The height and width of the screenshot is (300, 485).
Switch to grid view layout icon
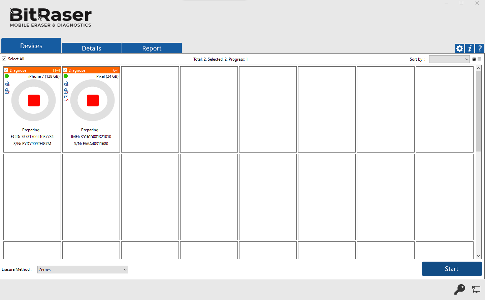click(474, 59)
